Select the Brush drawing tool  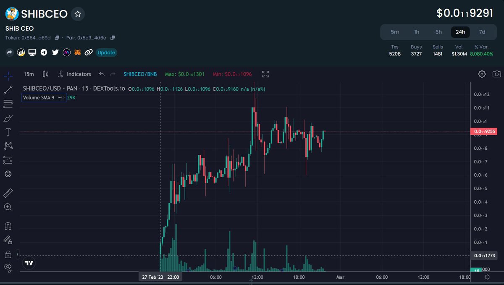(x=9, y=118)
